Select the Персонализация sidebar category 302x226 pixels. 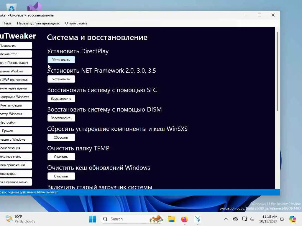16,148
